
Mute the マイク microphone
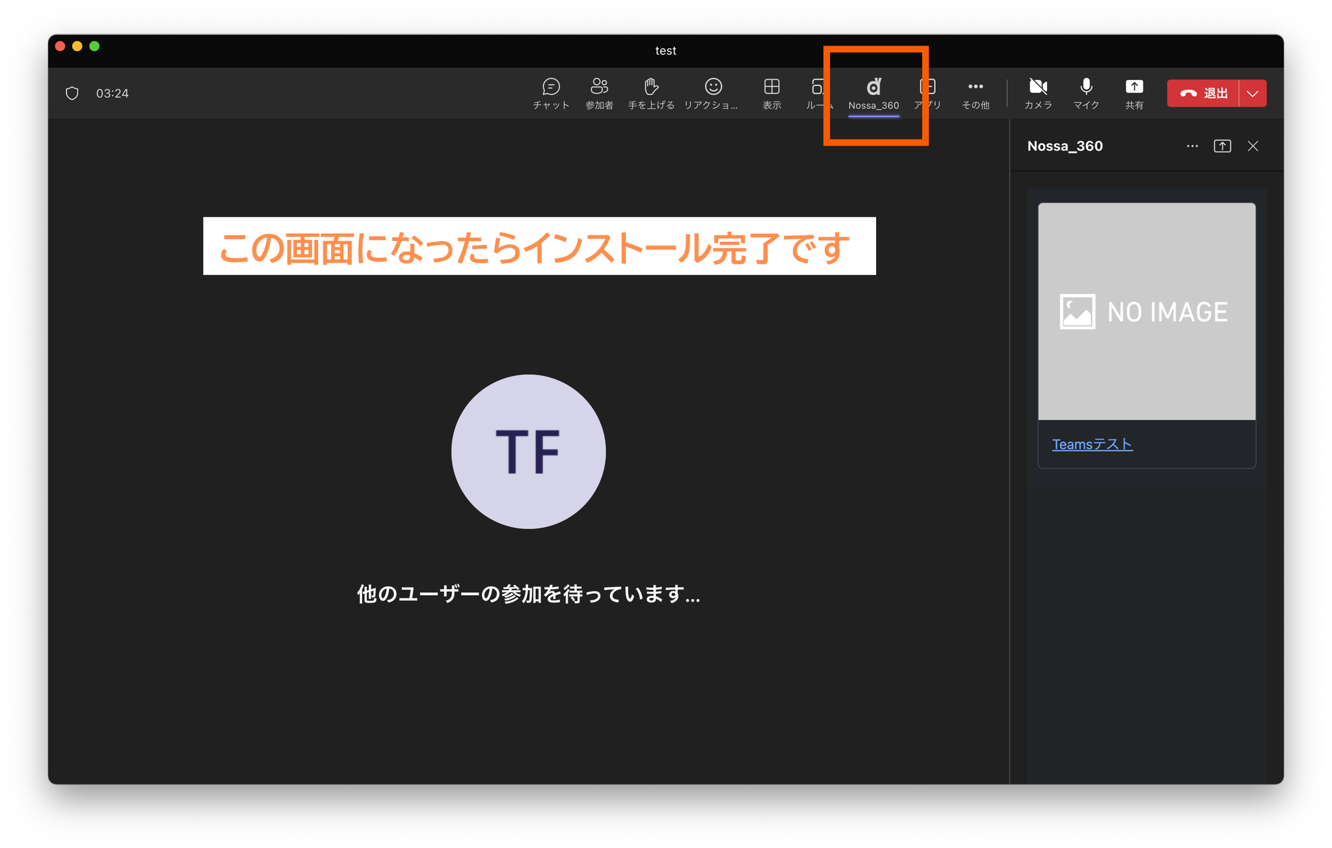click(1086, 93)
